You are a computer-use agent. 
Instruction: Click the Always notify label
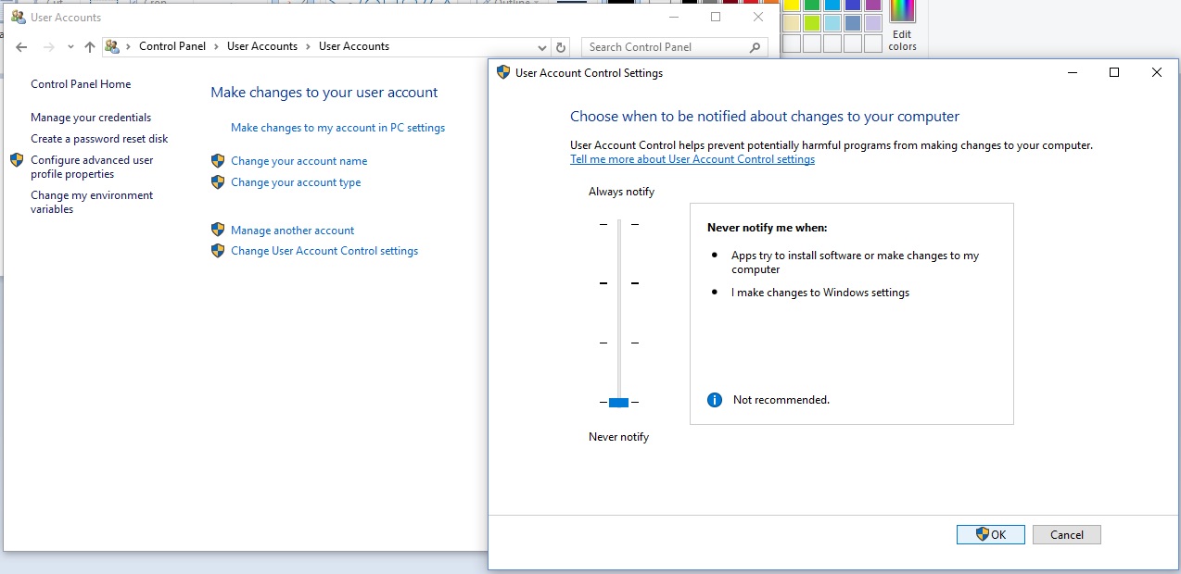[621, 192]
